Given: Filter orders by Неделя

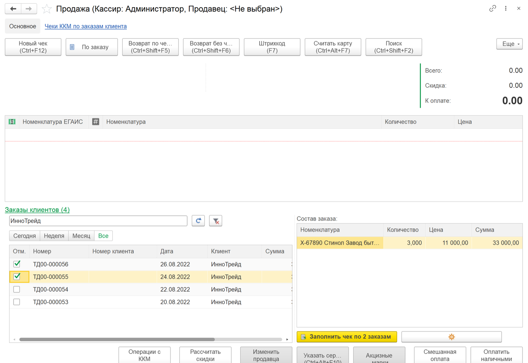Looking at the screenshot, I should click(x=54, y=236).
